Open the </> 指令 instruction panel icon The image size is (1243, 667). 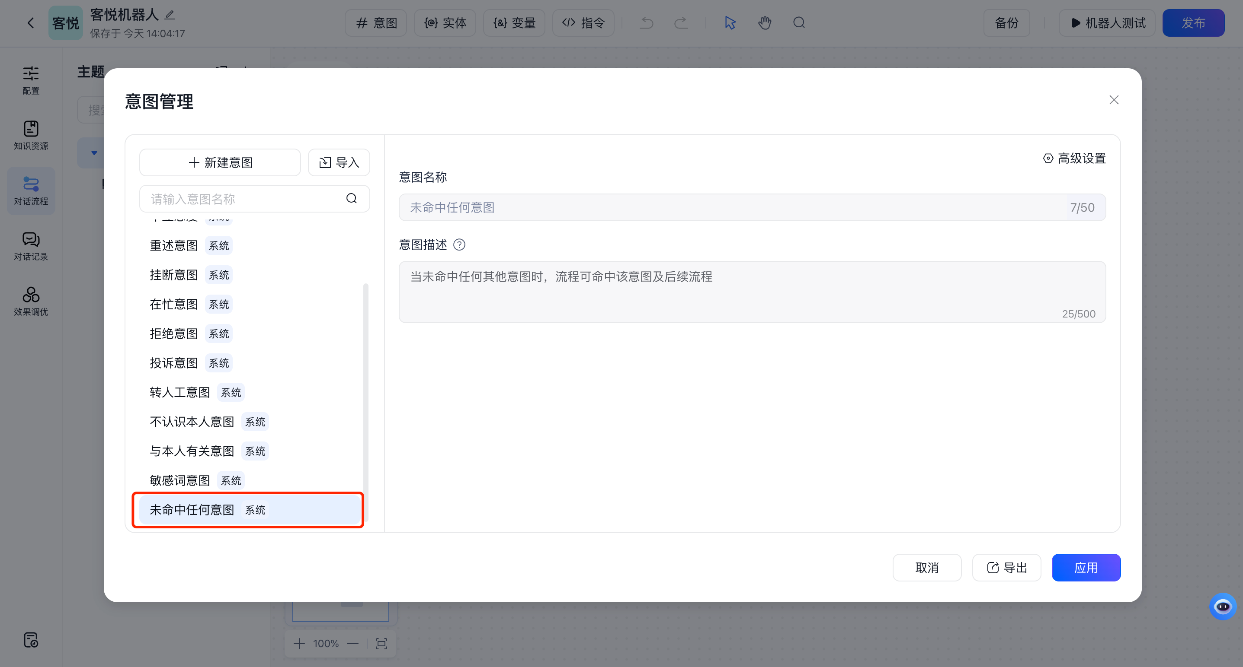(583, 22)
